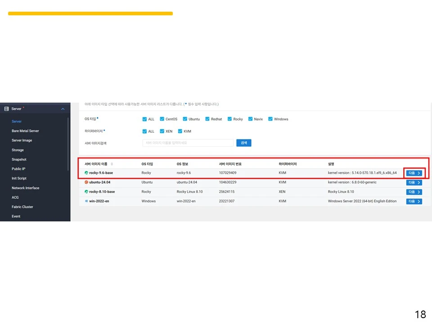Click the ubuntu-24.04 Ubuntu logo icon
This screenshot has width=432, height=324.
86,182
